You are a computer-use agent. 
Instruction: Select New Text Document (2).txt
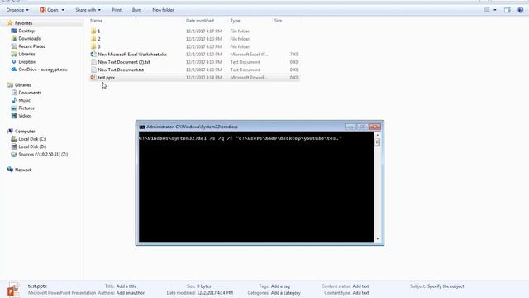click(x=124, y=62)
